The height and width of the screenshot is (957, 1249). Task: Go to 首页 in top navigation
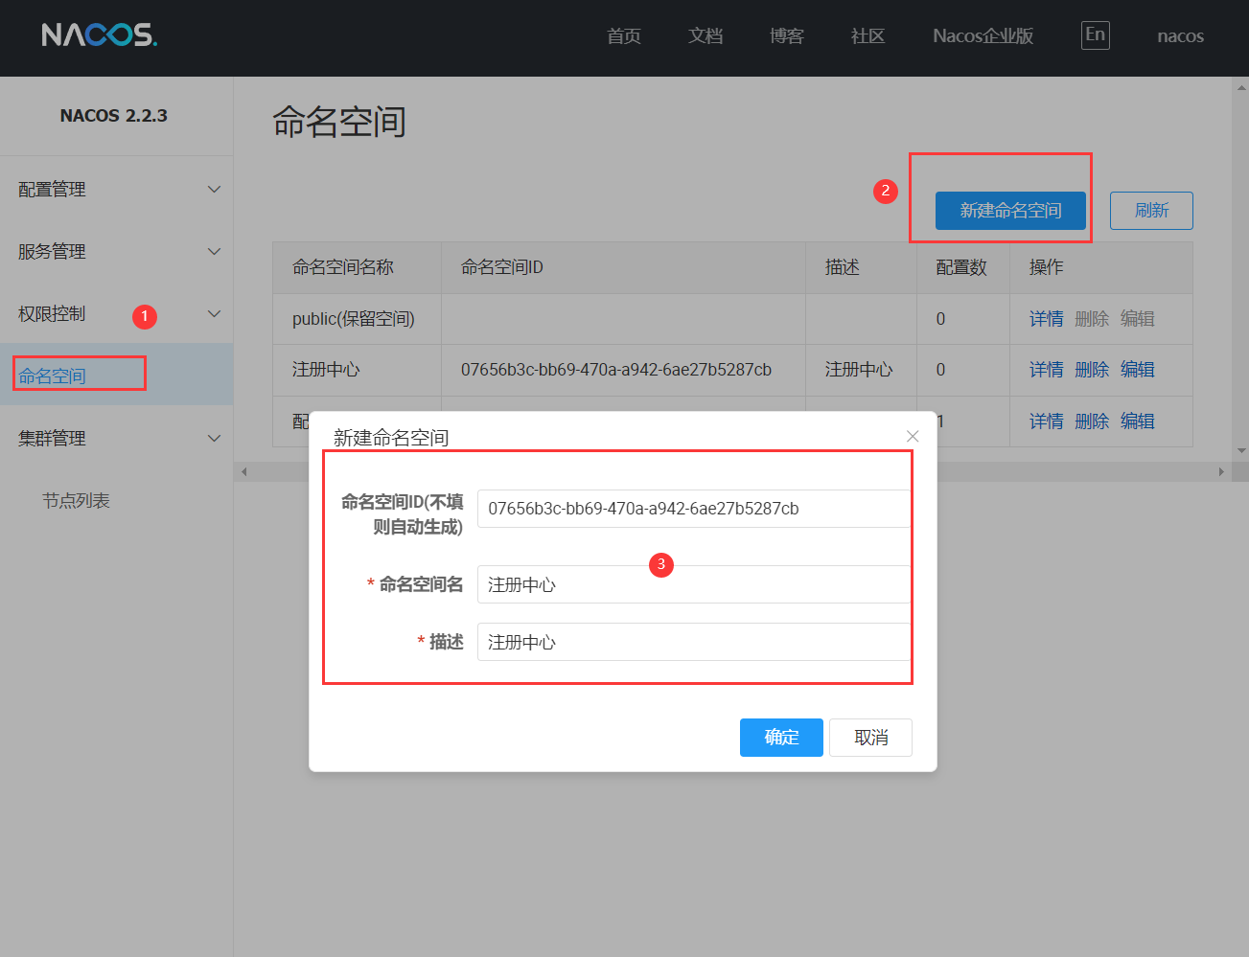tap(623, 36)
